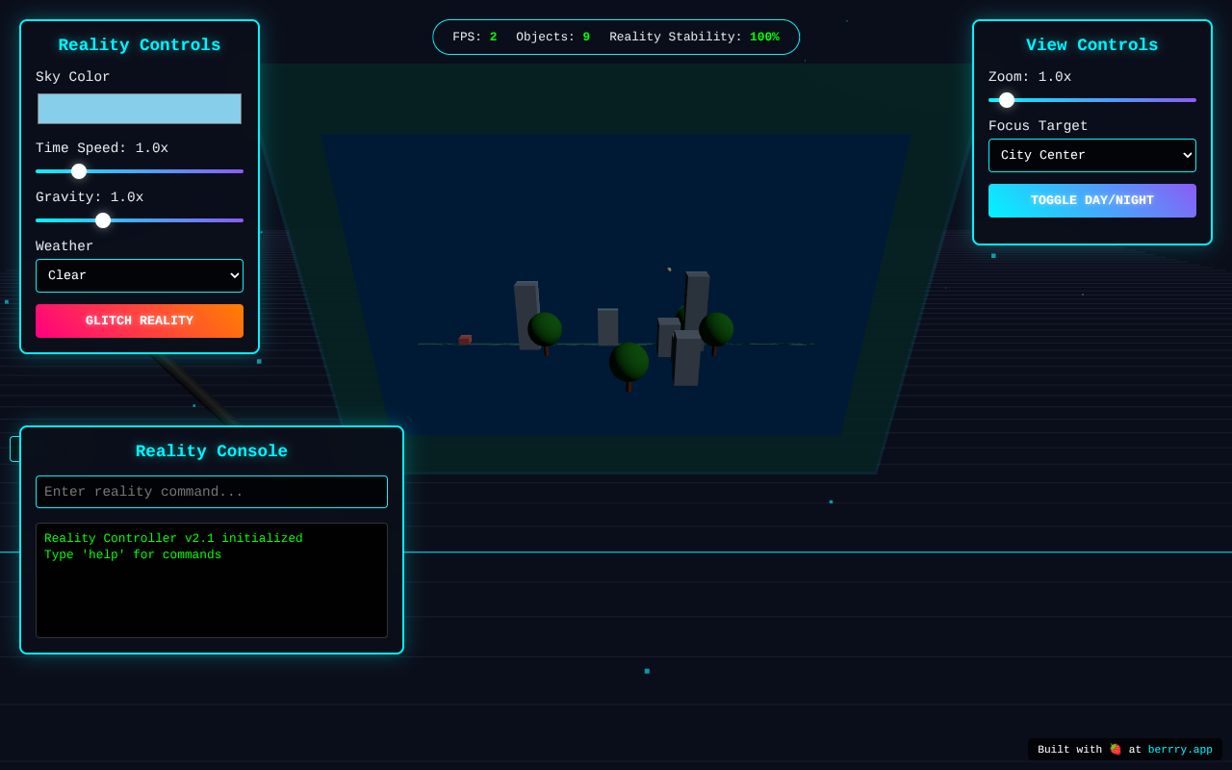Image resolution: width=1232 pixels, height=770 pixels.
Task: Select the small red cube in the scene
Action: [x=465, y=340]
